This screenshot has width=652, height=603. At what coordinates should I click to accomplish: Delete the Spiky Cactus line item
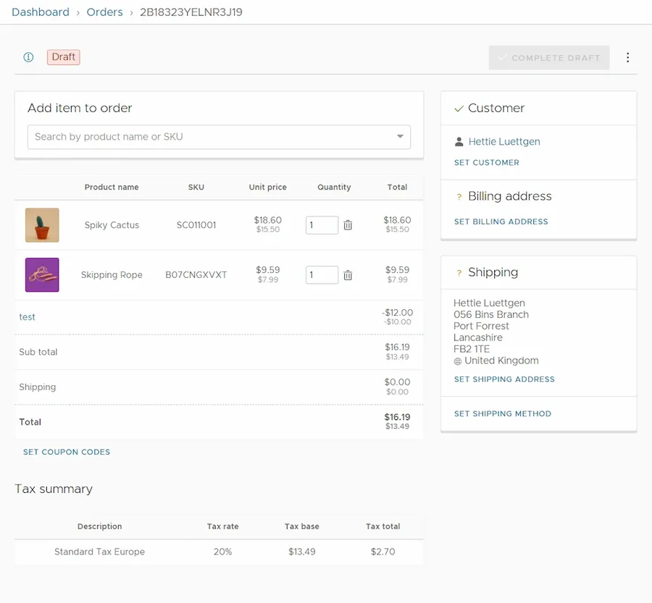[x=348, y=225]
